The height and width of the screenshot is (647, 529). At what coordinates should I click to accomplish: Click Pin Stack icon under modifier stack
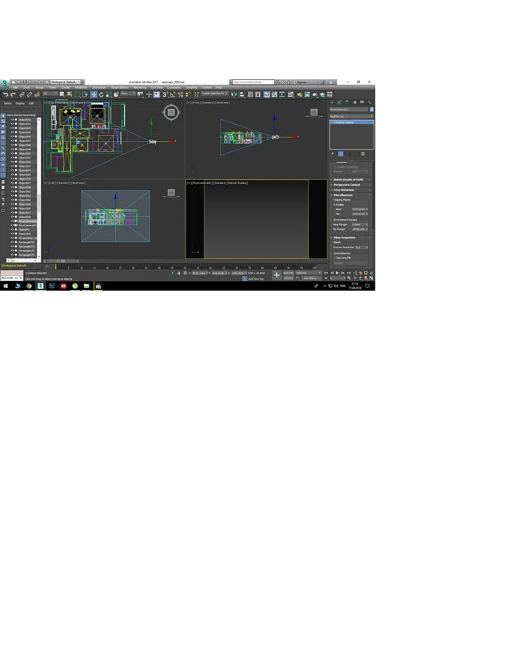333,154
